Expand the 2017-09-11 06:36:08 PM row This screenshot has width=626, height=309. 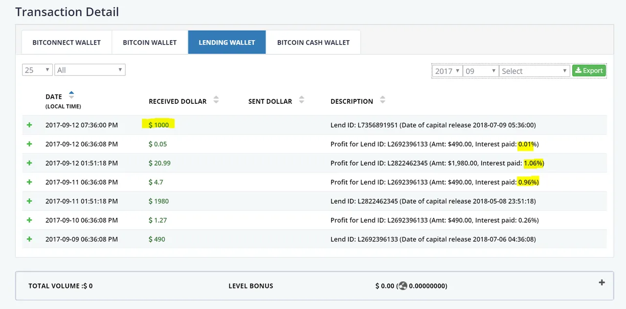(x=29, y=182)
